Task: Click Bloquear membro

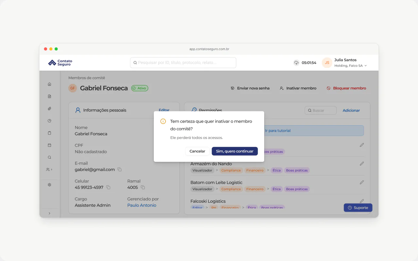Action: [x=346, y=88]
